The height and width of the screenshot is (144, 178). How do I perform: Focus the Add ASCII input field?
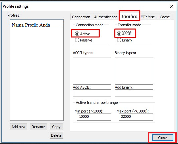click(92, 93)
